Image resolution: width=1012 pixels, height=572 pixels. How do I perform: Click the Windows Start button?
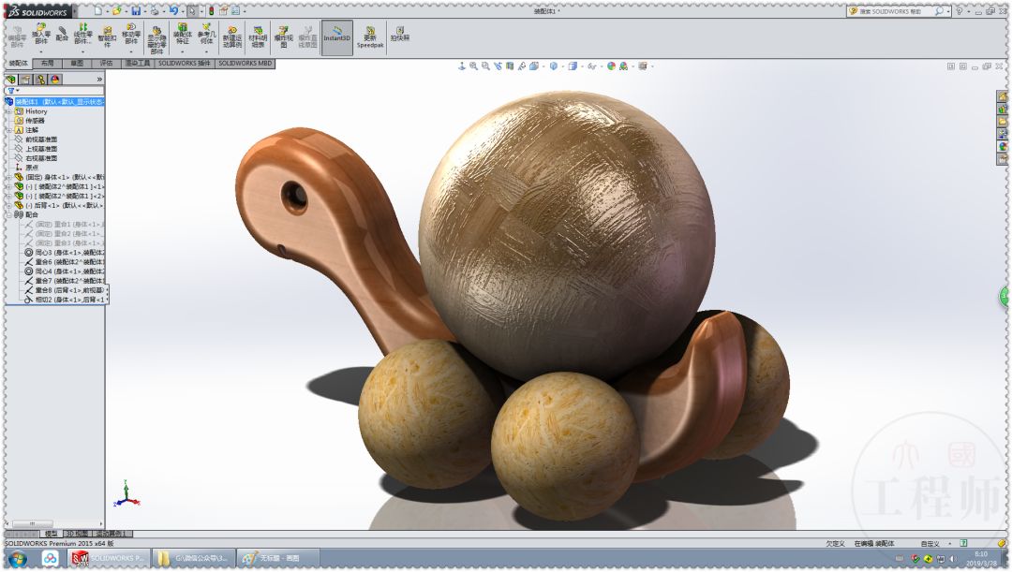click(17, 558)
